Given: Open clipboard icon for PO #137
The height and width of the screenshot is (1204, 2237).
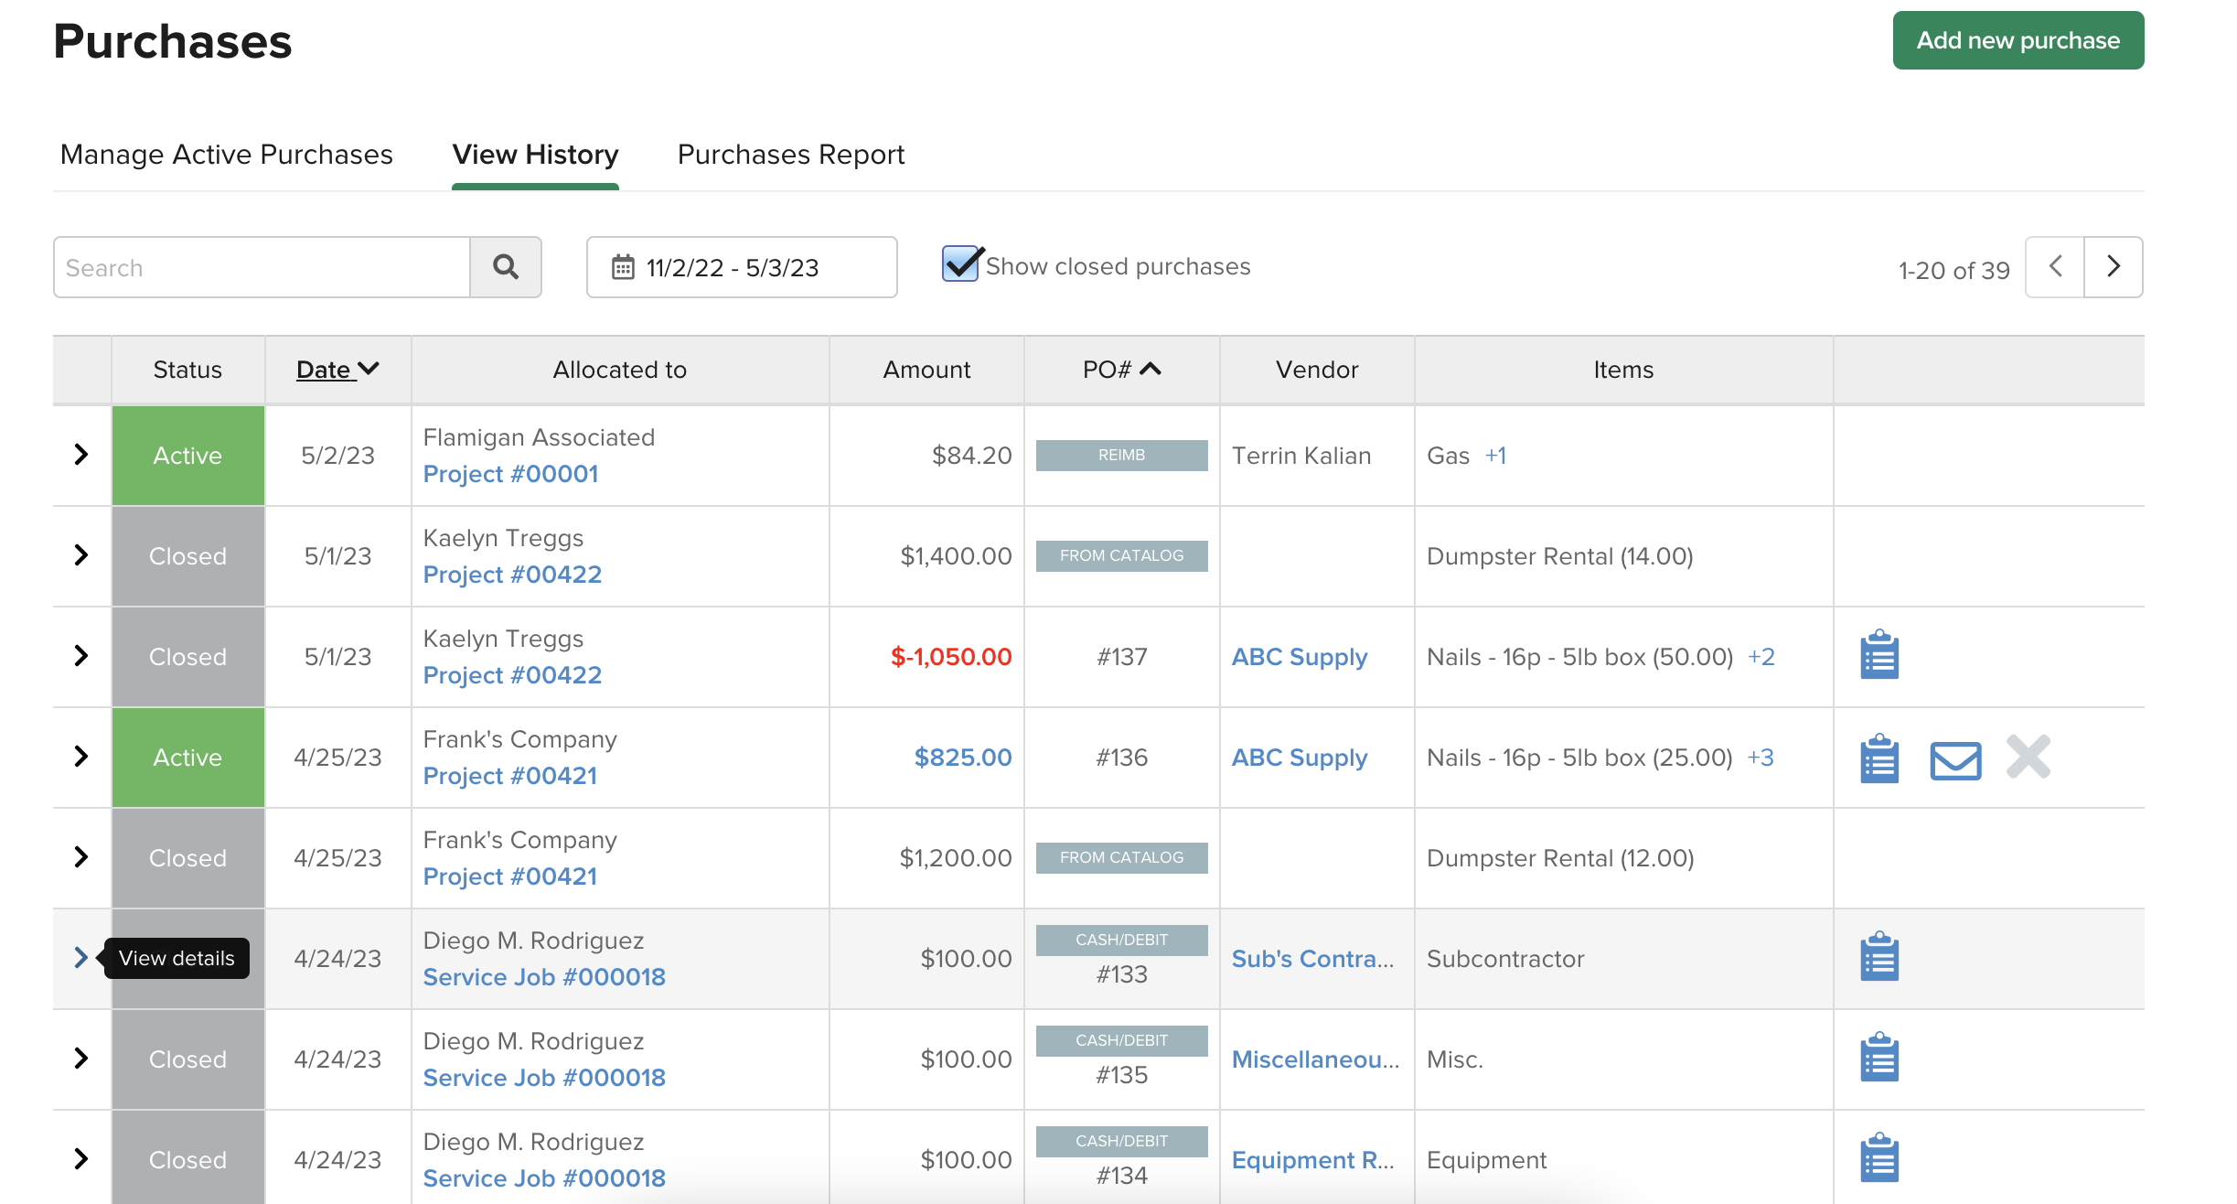Looking at the screenshot, I should [x=1879, y=655].
